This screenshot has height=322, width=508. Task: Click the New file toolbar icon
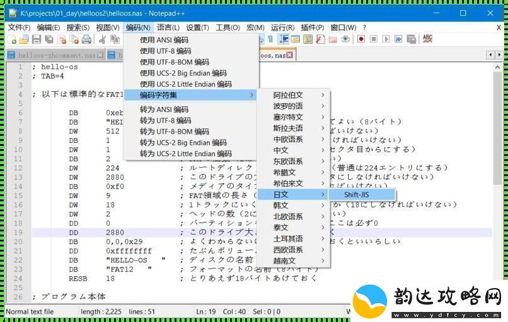[x=13, y=40]
